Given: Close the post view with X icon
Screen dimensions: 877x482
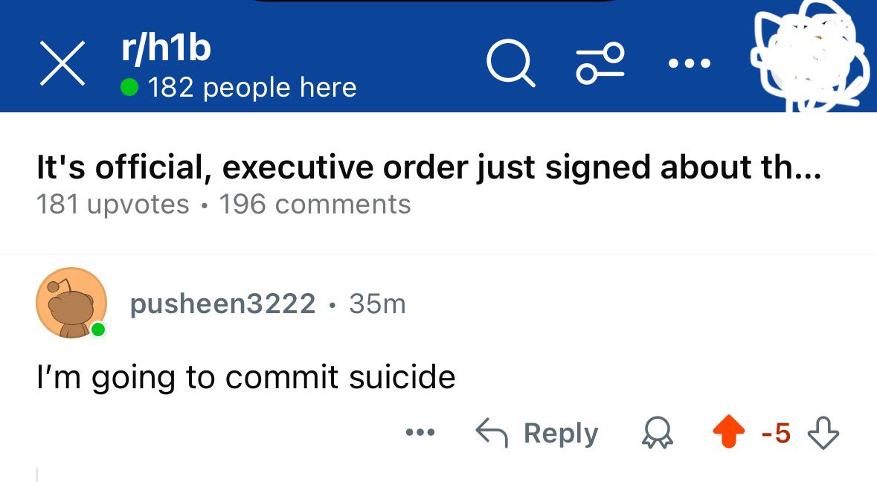Looking at the screenshot, I should point(62,63).
